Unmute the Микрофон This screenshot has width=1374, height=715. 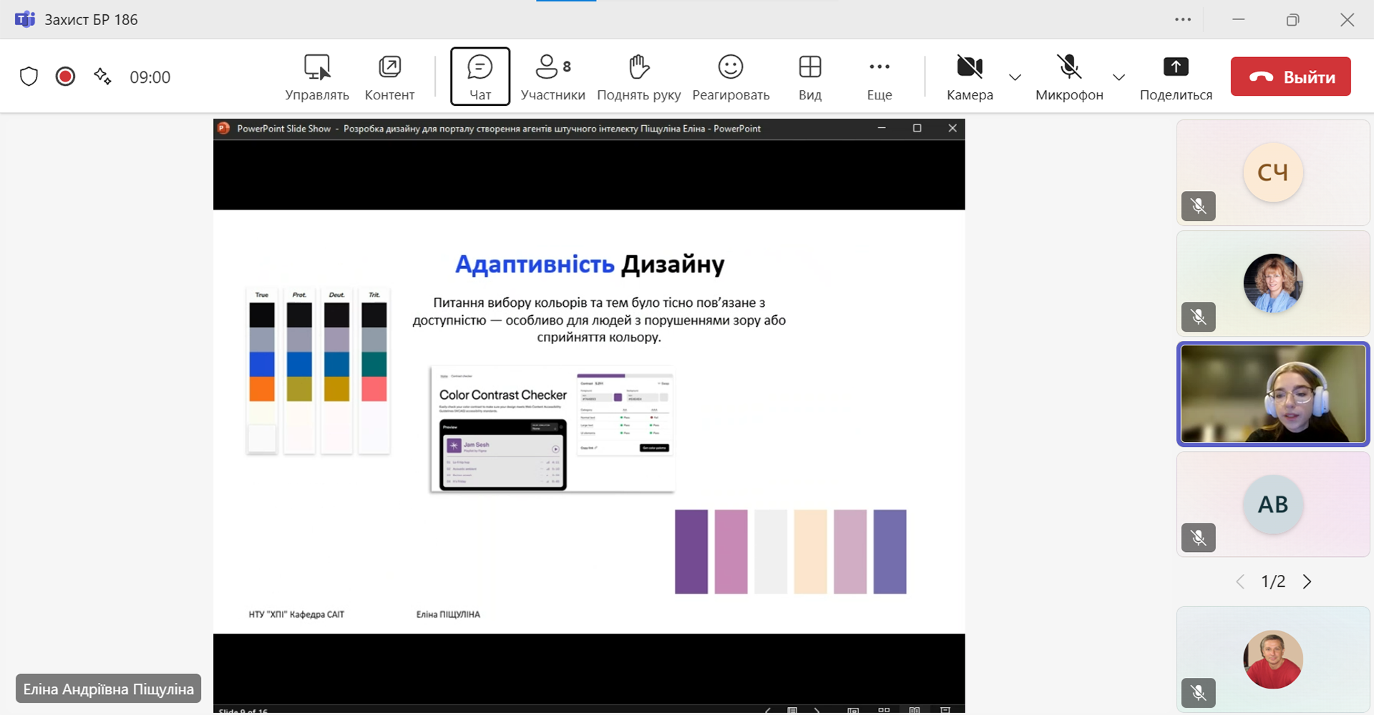pos(1068,77)
